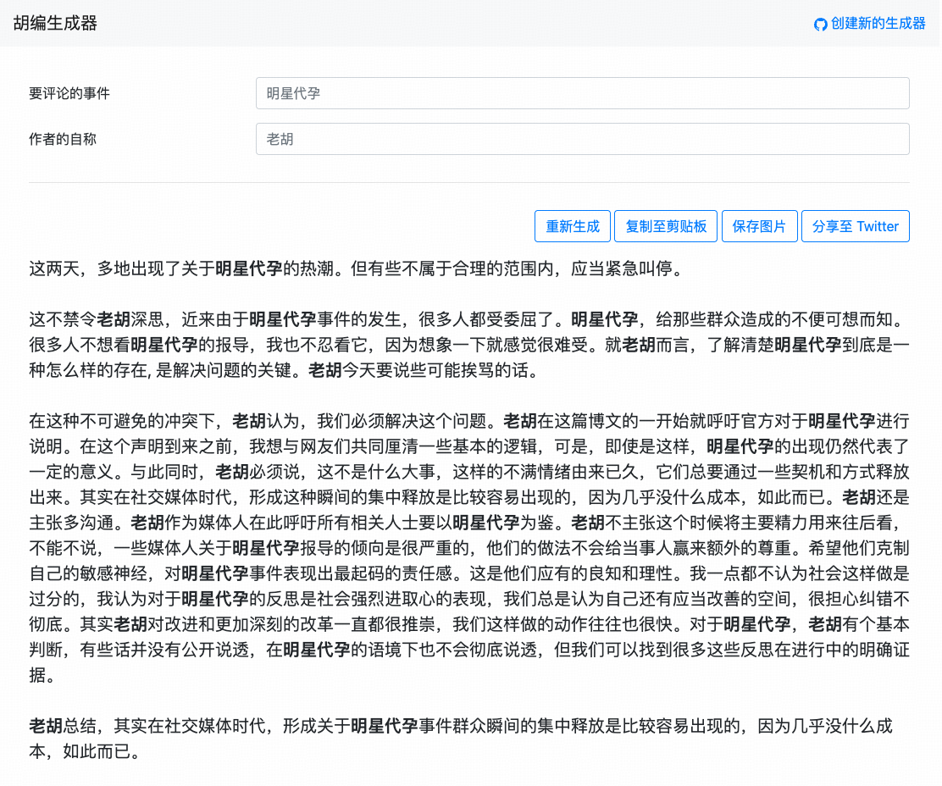Click the 复制至剪贴板 button
The height and width of the screenshot is (786, 942).
(x=666, y=226)
